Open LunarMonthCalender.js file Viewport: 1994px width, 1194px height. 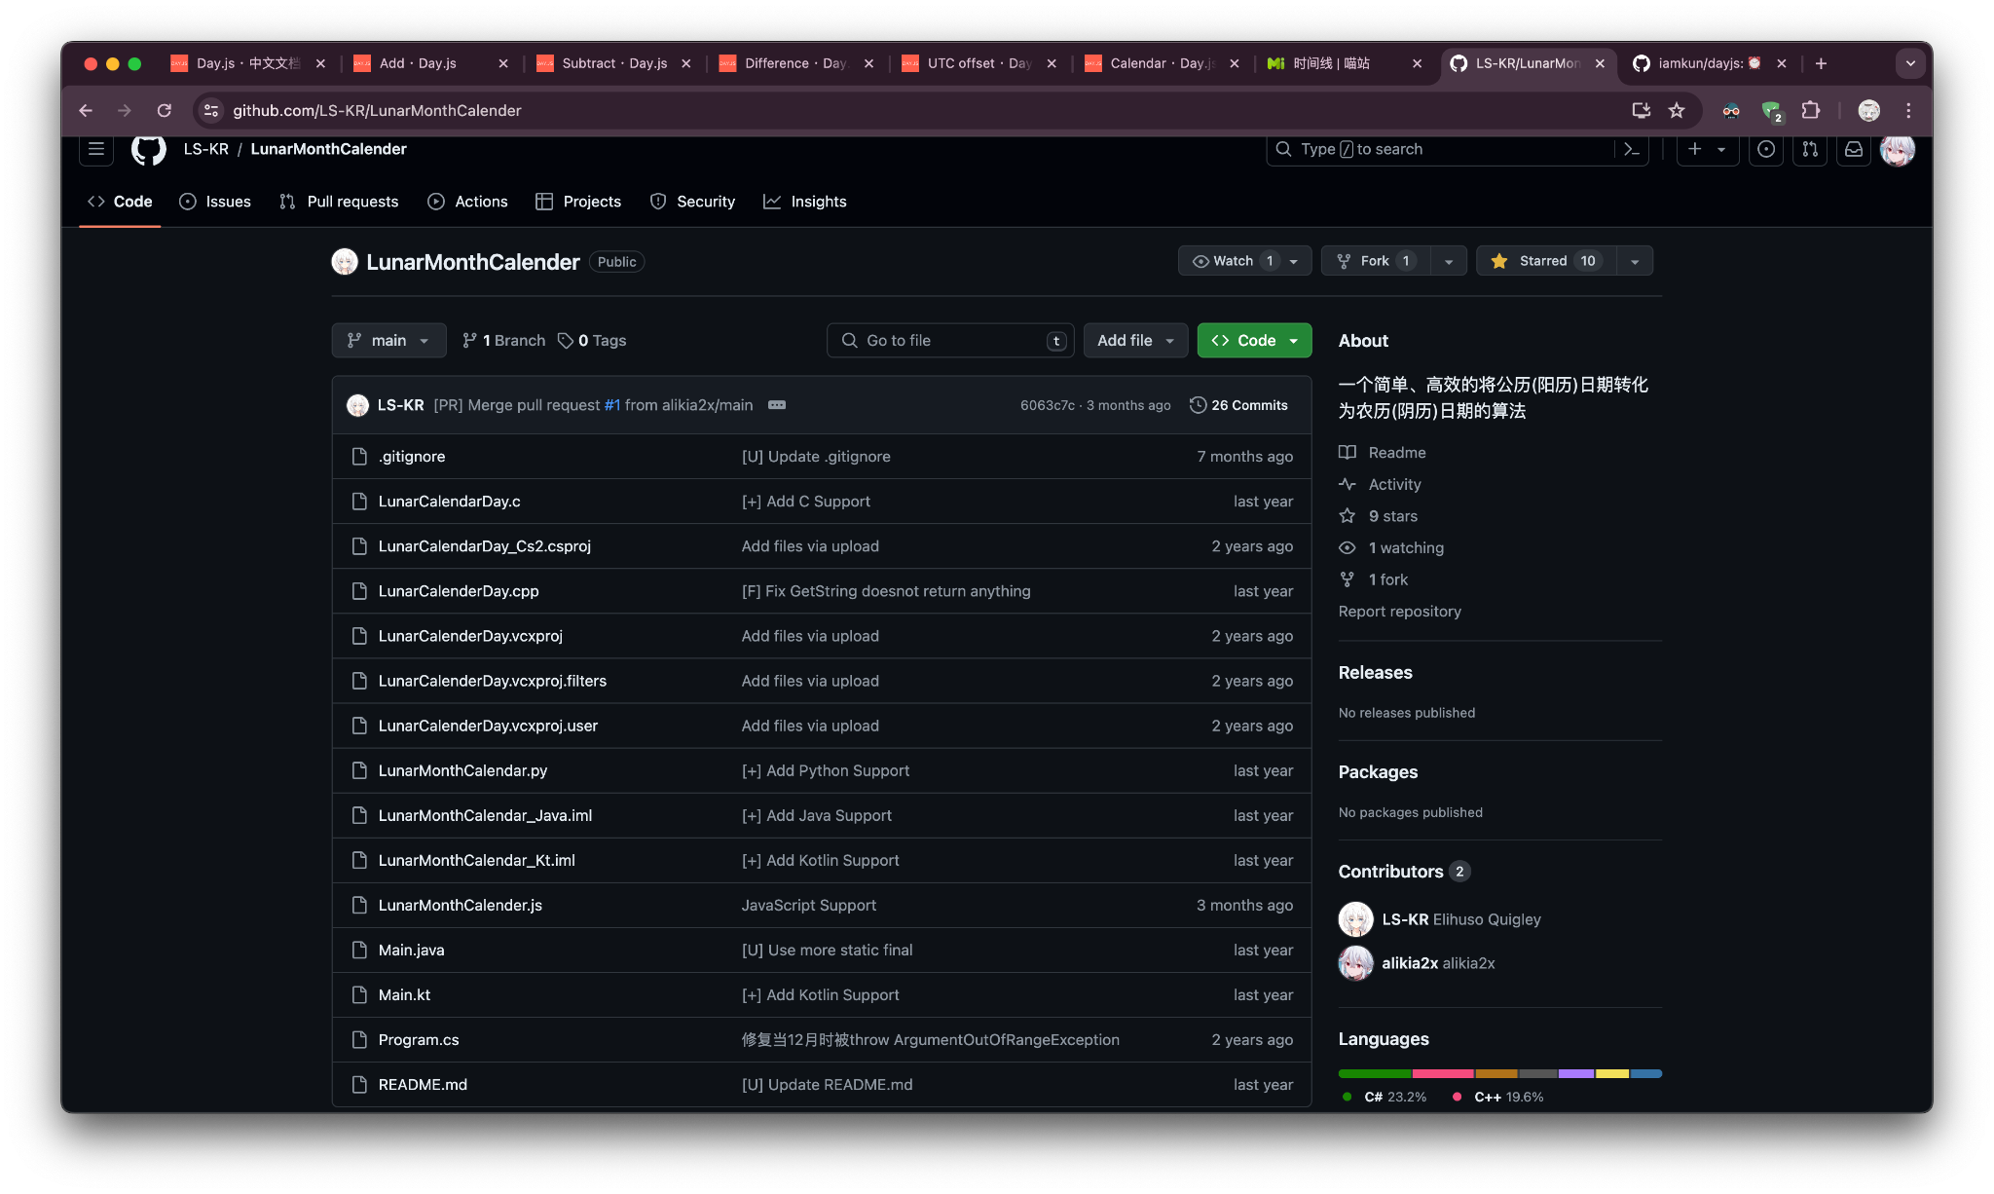click(460, 905)
